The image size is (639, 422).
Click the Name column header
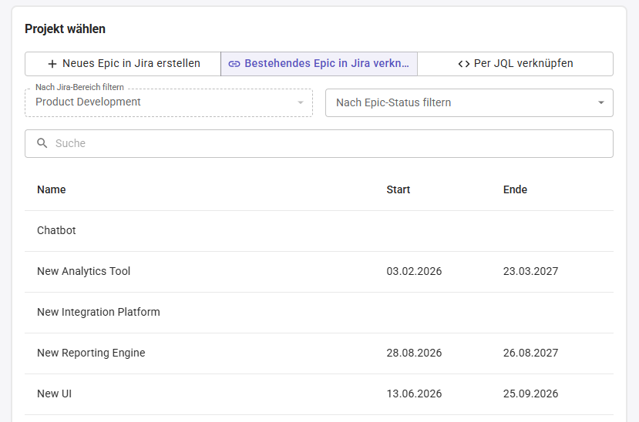pyautogui.click(x=52, y=189)
